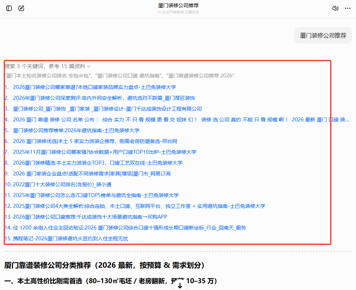Screen dimensions: 356x290
Task: Jump to the bottom with the down-arrow button
Action: click(x=180, y=285)
